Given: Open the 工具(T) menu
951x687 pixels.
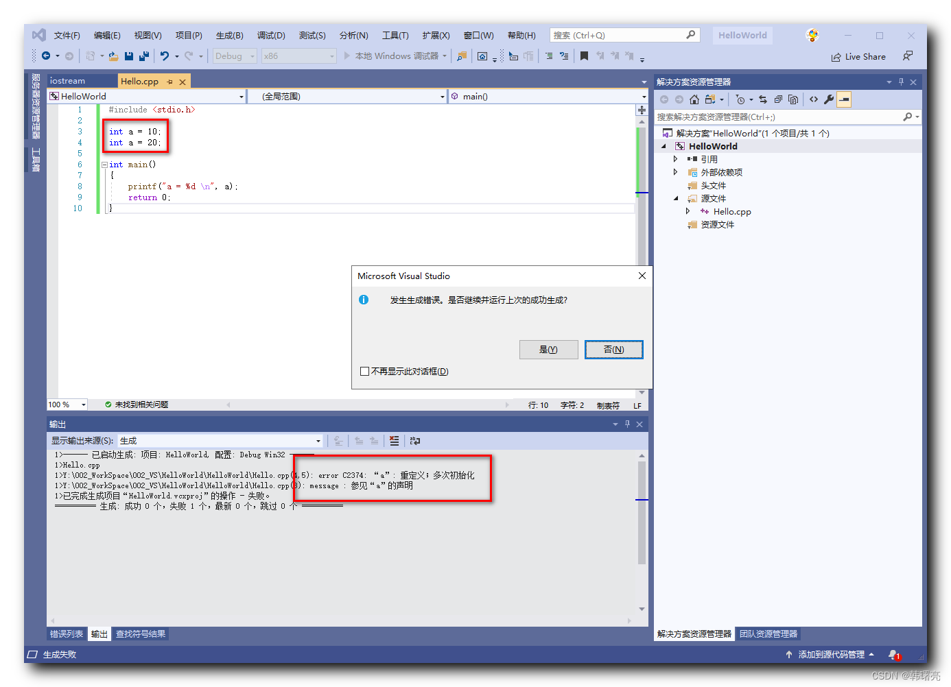Looking at the screenshot, I should click(395, 36).
